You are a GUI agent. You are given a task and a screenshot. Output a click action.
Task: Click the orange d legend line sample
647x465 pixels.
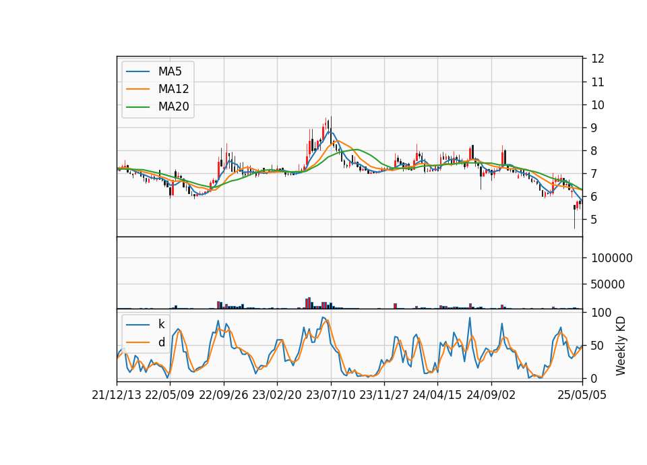pos(137,342)
